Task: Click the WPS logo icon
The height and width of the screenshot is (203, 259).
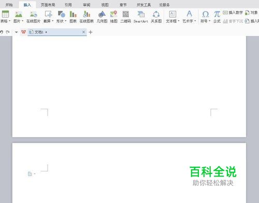Action: tap(23, 32)
